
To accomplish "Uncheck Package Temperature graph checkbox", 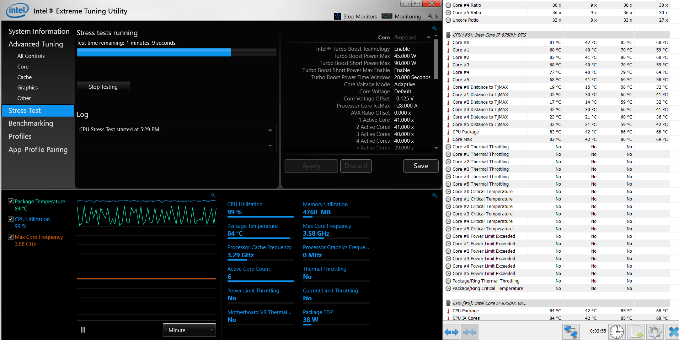I will click(x=11, y=201).
